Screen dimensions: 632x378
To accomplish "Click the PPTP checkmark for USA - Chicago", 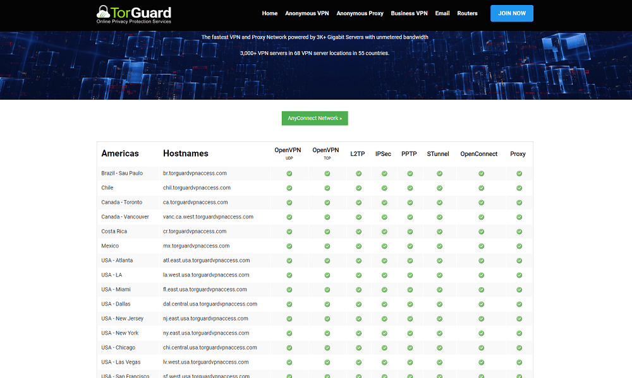I will click(x=410, y=348).
